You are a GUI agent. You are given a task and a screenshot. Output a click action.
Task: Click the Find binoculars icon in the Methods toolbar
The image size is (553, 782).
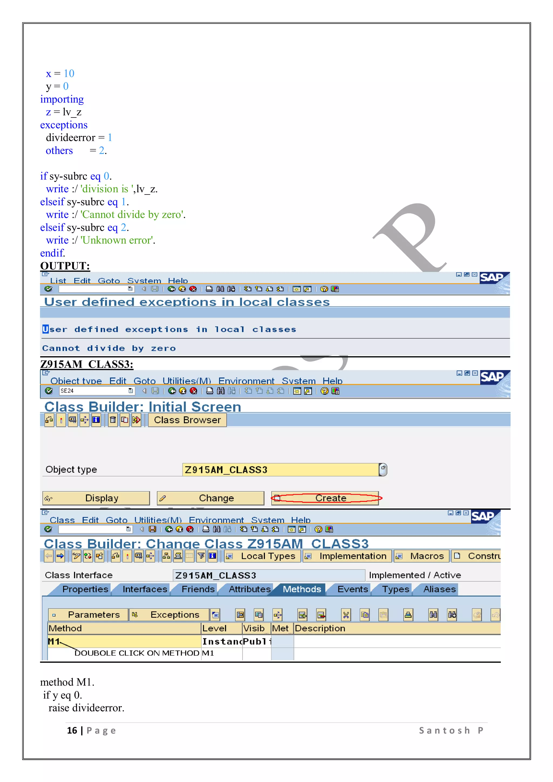coord(433,615)
